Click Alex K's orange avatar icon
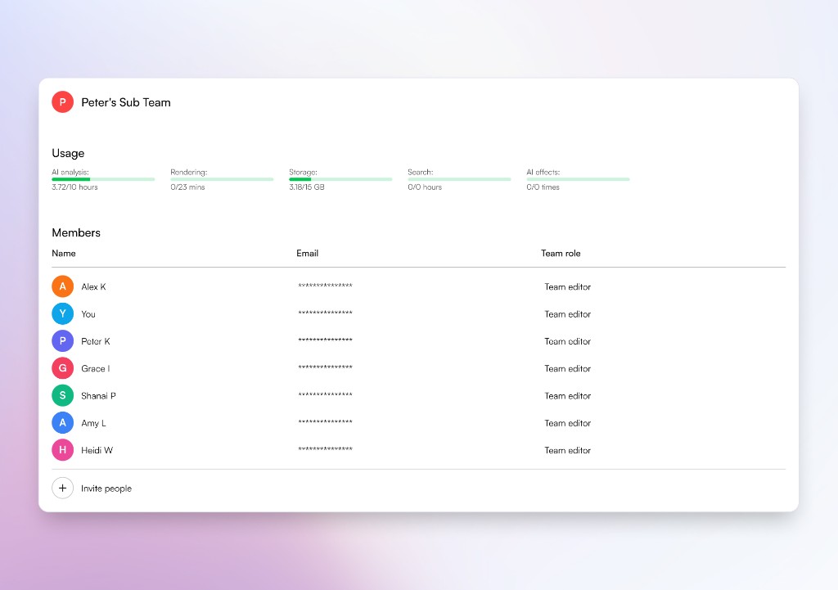 coord(62,286)
